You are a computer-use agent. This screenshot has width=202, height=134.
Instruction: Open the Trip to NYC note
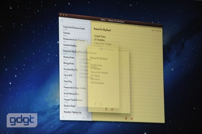[68, 75]
